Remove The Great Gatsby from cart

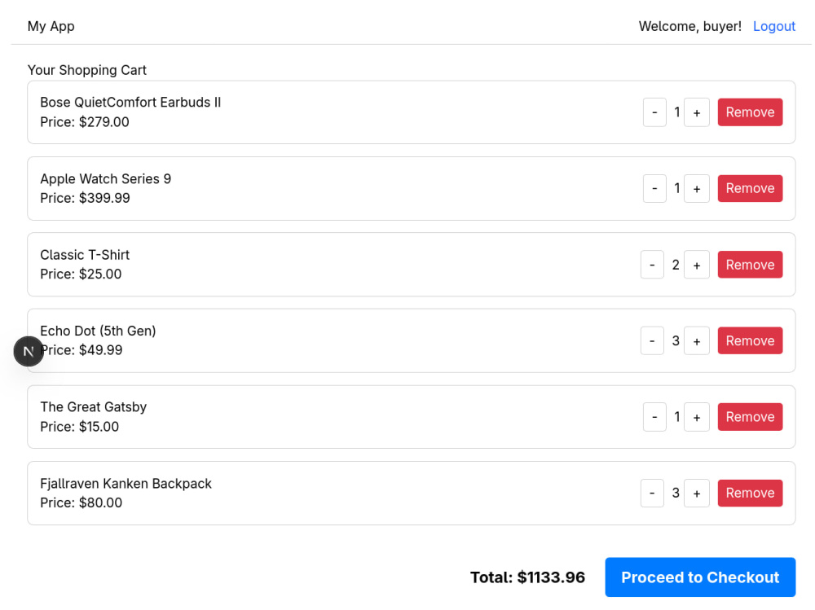point(750,417)
